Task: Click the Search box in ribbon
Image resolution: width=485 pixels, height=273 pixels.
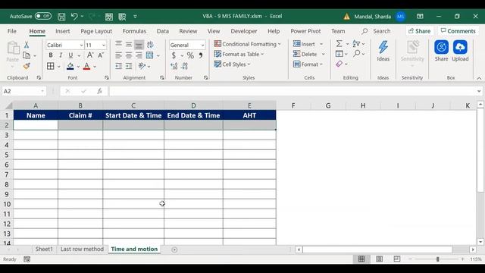Action: [x=377, y=31]
